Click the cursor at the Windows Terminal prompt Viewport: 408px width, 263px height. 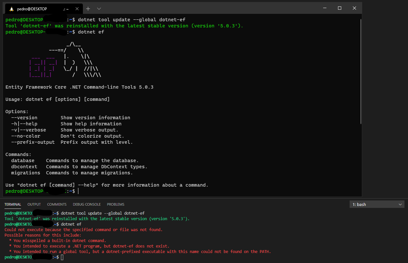coord(78,191)
